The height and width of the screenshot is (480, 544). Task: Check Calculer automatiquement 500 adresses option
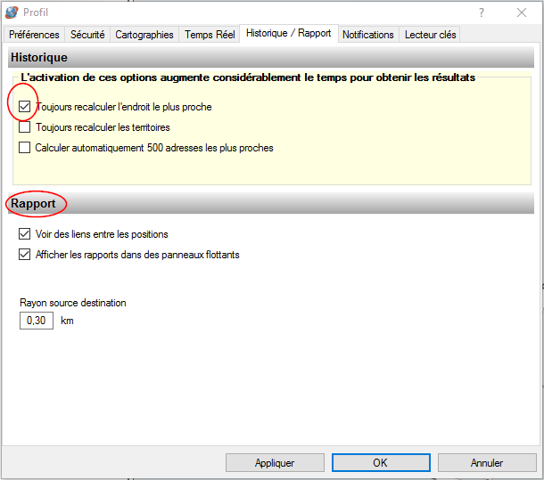pyautogui.click(x=25, y=148)
